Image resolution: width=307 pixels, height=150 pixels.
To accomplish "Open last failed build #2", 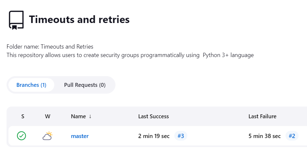I will (292, 136).
